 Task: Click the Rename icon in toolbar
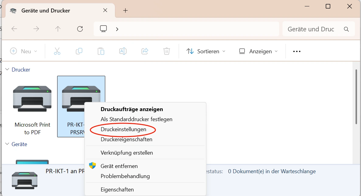(123, 51)
